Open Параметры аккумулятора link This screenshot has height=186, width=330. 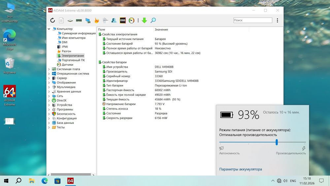241,169
